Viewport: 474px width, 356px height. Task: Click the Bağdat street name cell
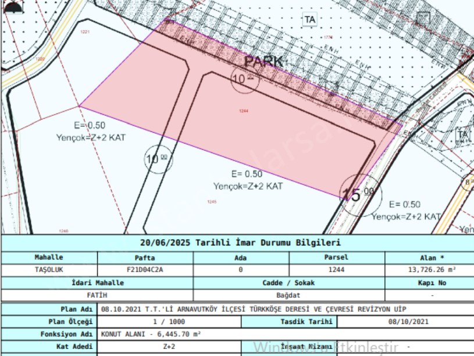coord(288,296)
